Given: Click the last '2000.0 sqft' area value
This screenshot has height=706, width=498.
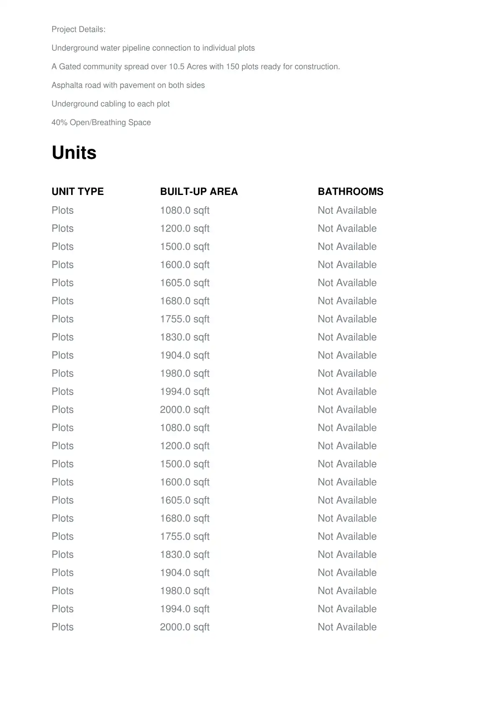Looking at the screenshot, I should 185,627.
